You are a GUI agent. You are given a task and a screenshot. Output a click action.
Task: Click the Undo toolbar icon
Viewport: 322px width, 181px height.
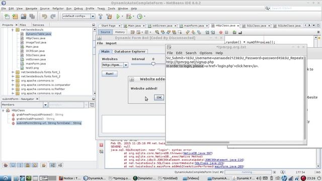(x=45, y=17)
